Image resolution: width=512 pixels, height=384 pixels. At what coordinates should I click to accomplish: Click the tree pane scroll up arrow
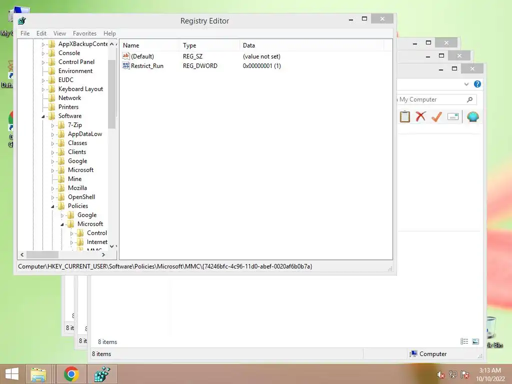pyautogui.click(x=111, y=44)
